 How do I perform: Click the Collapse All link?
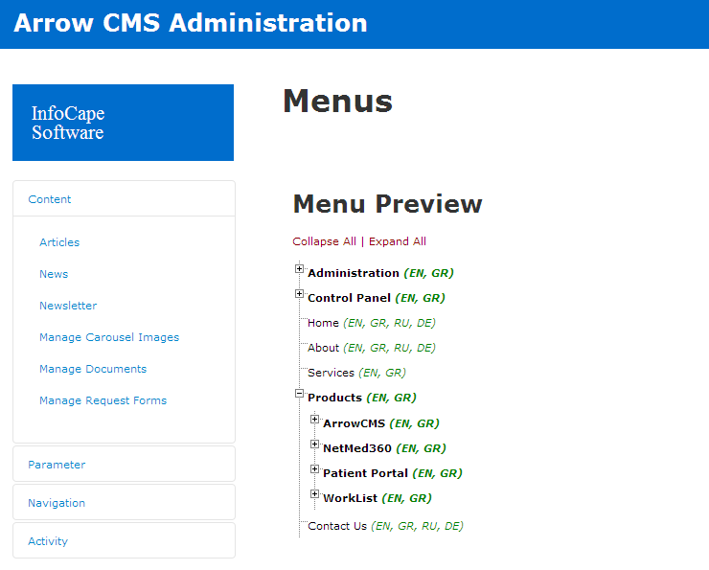tap(324, 241)
